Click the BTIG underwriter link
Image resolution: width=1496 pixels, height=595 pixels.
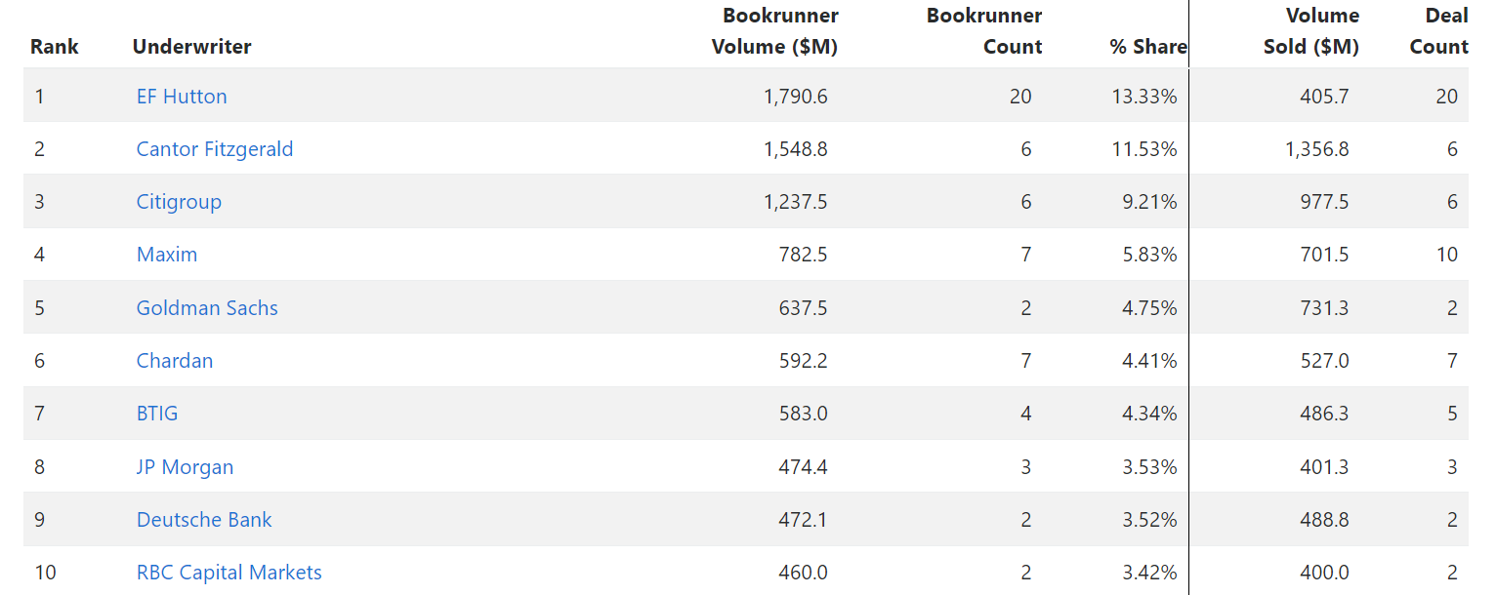157,414
